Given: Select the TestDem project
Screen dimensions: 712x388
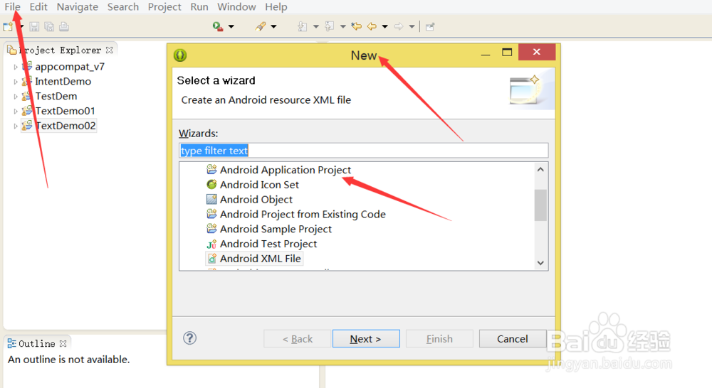Looking at the screenshot, I should pos(56,96).
